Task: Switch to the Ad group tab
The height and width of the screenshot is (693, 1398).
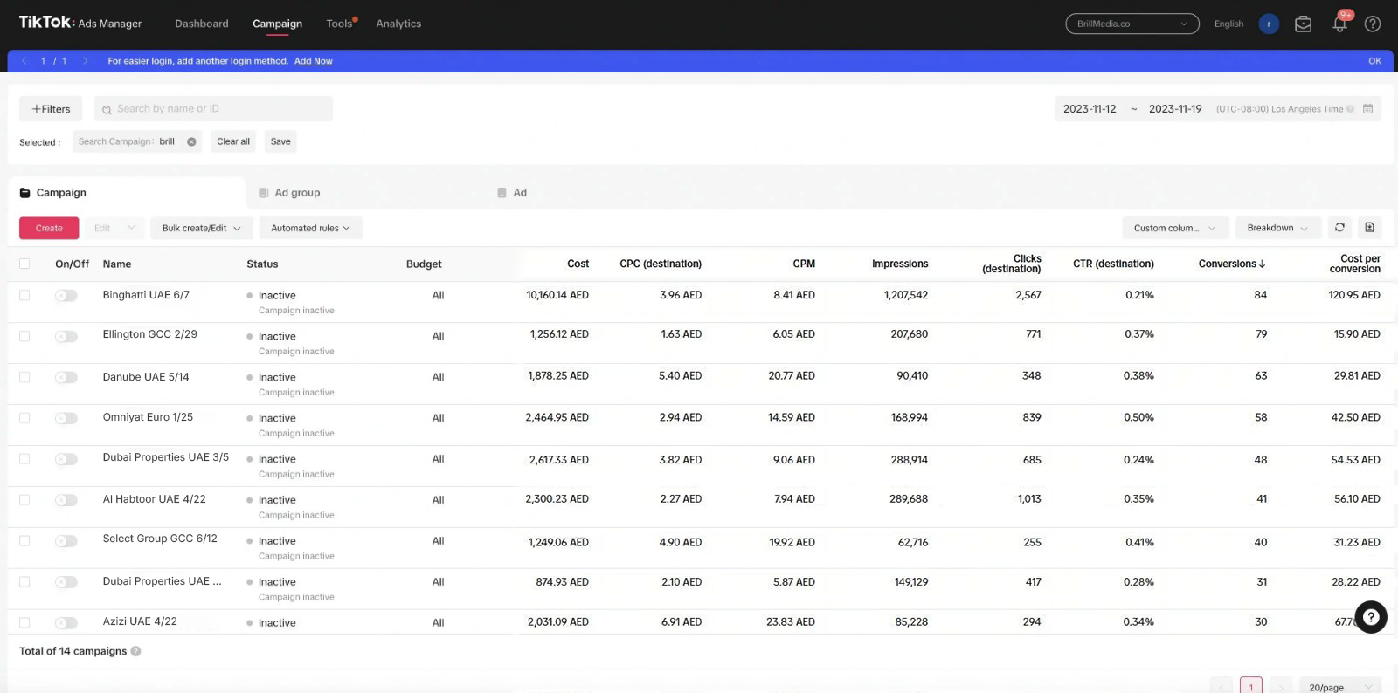Action: tap(297, 193)
